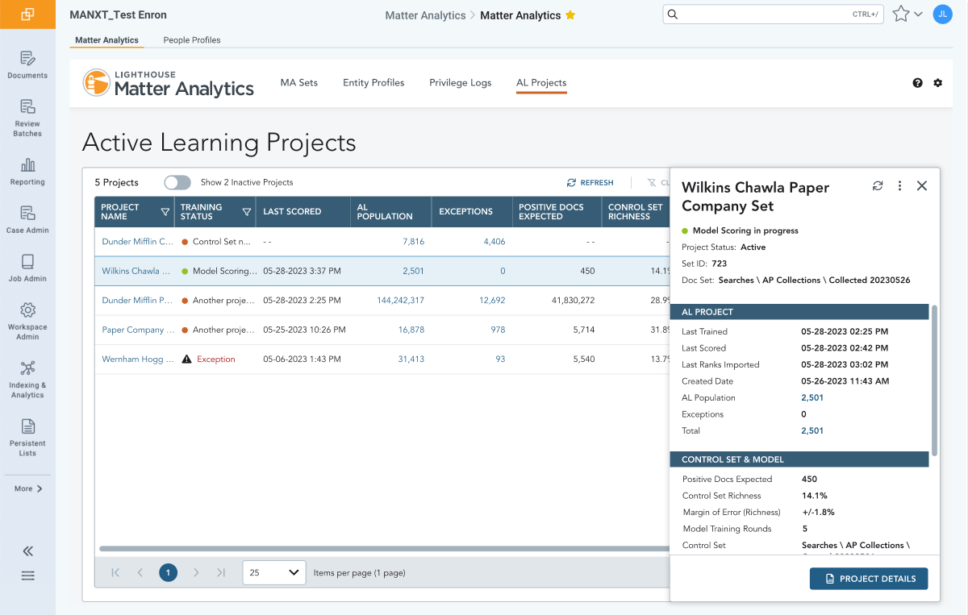Click AL population value 144,242,317
968x615 pixels.
400,301
